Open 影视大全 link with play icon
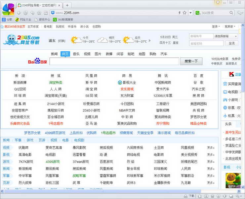245x199 pixels. click(127, 83)
